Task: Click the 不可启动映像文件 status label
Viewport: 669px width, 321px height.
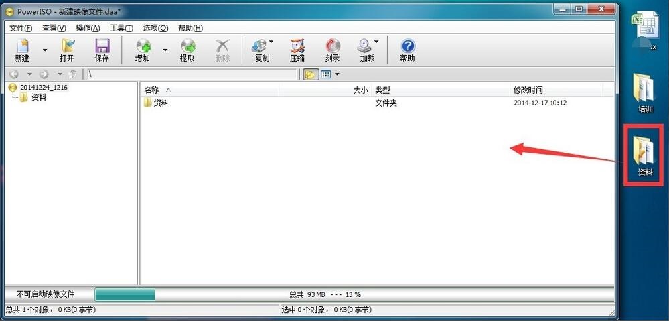Action: [x=46, y=294]
